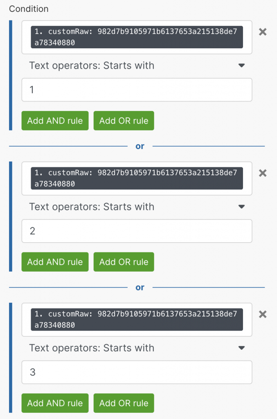Click the Condition heading label
The width and height of the screenshot is (277, 419).
tap(29, 9)
